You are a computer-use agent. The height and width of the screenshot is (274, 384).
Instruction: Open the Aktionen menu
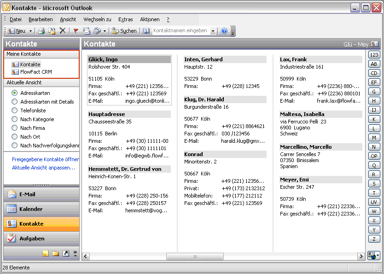point(150,19)
